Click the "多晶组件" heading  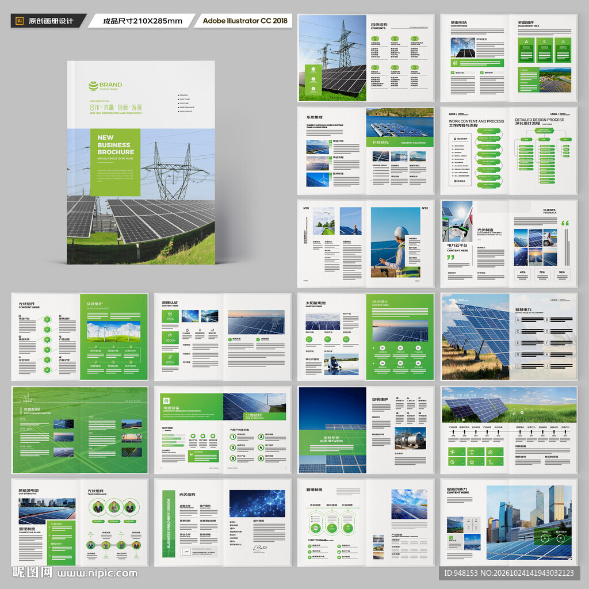pos(526,22)
